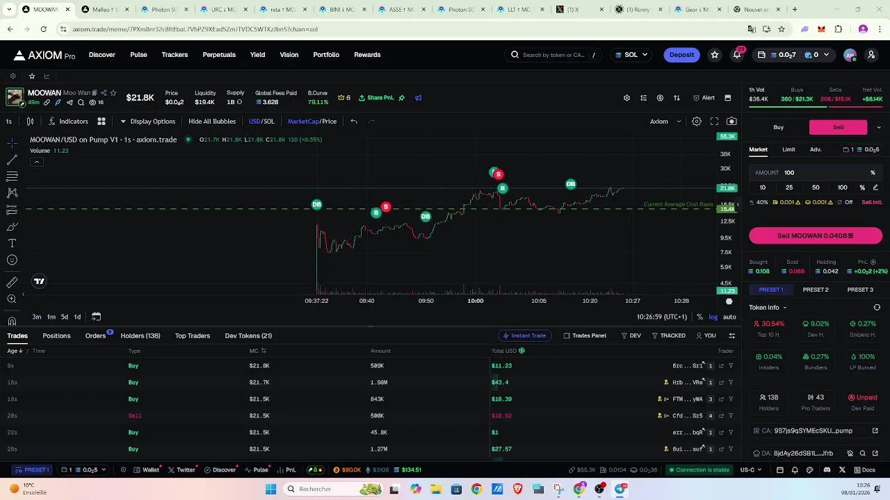Select PRESET 3

tap(860, 290)
